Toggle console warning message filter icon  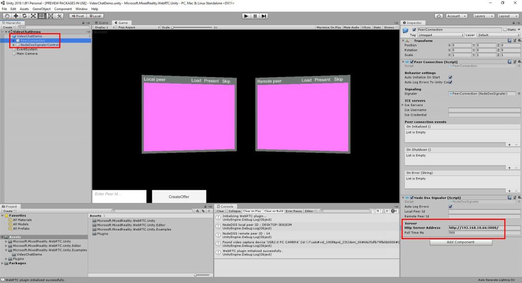[x=384, y=211]
